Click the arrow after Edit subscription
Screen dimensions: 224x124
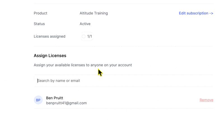(211, 13)
